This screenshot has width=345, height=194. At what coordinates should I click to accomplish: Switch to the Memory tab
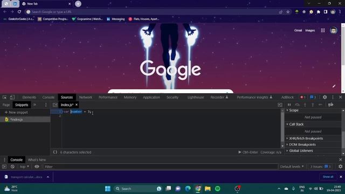(x=130, y=97)
